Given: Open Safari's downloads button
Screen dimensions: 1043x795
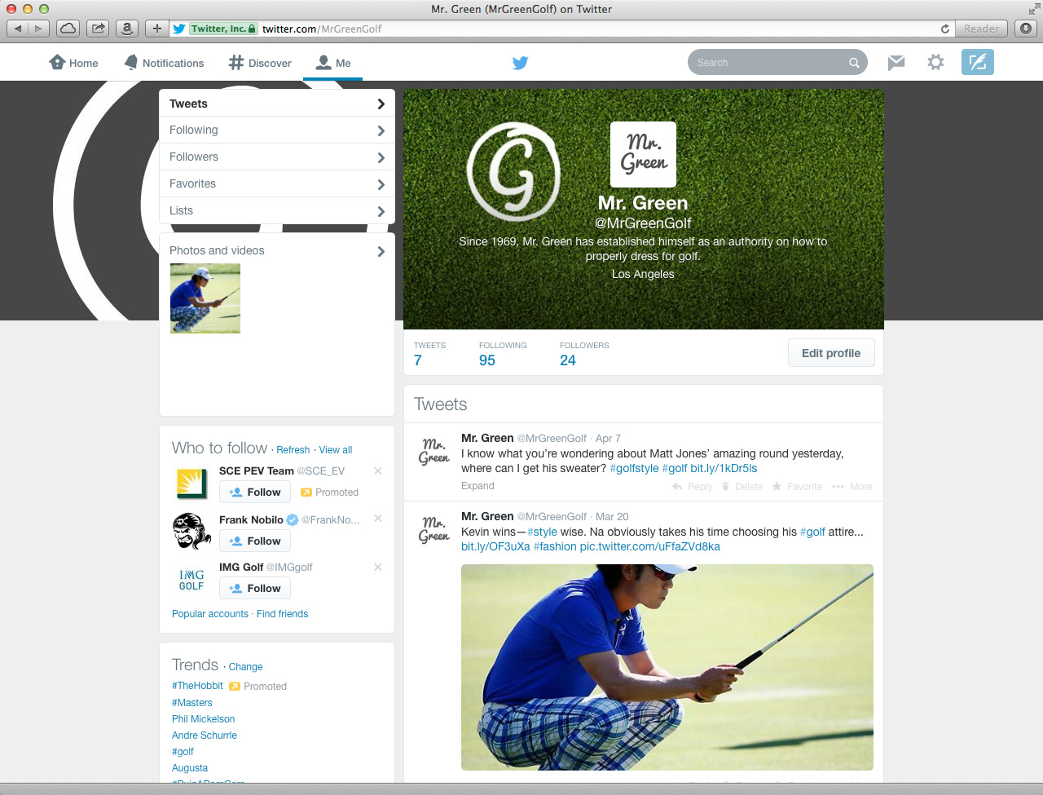Looking at the screenshot, I should tap(1026, 29).
